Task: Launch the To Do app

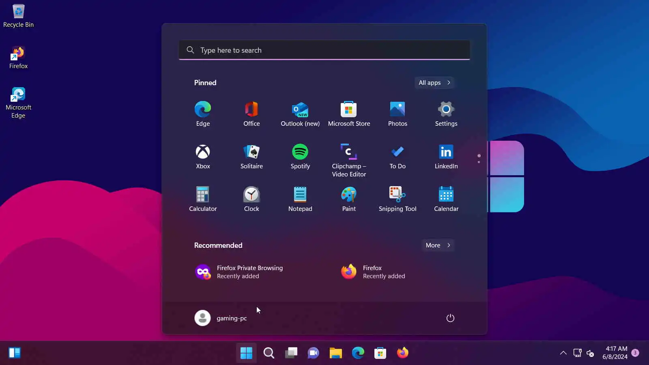Action: coord(398,157)
